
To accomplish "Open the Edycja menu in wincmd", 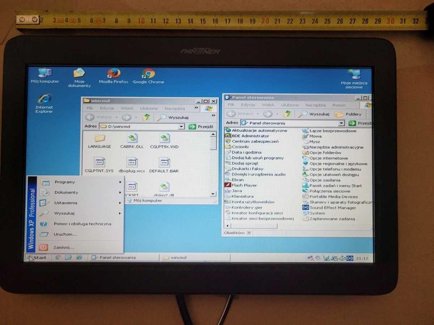I will 107,108.
